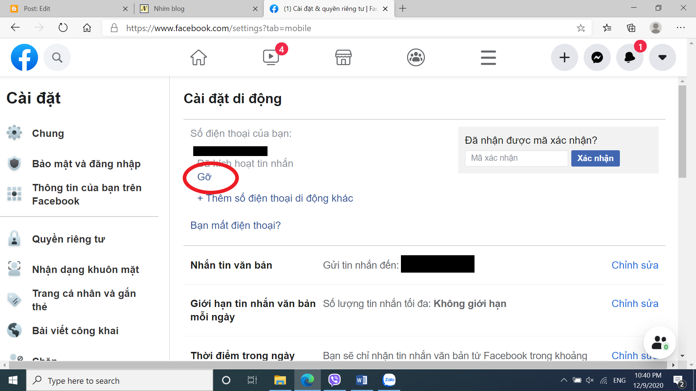Click the Facebook search magnifier icon
Viewport: 696px width, 391px height.
[x=57, y=57]
